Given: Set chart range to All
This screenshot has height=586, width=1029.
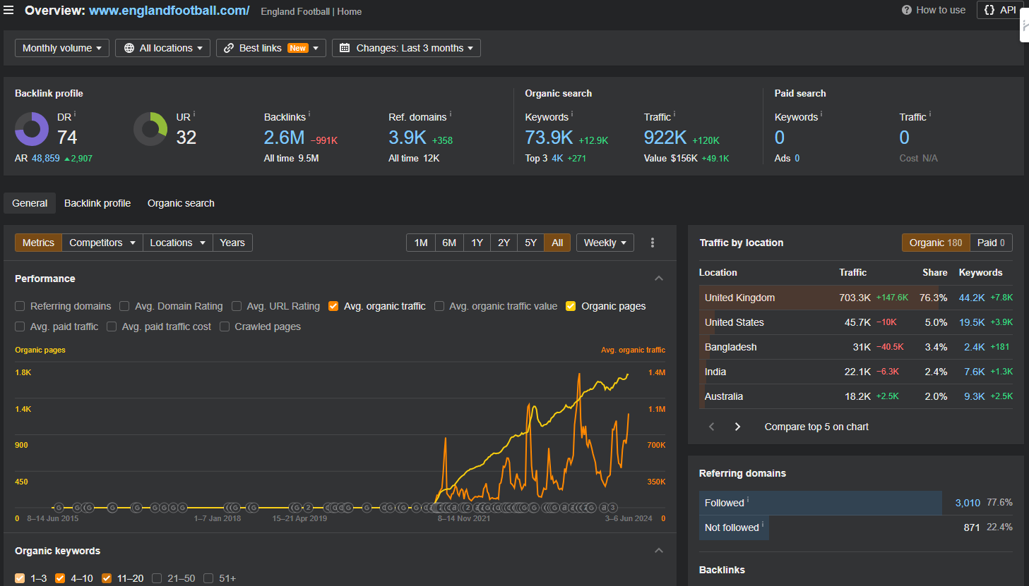Looking at the screenshot, I should 557,243.
